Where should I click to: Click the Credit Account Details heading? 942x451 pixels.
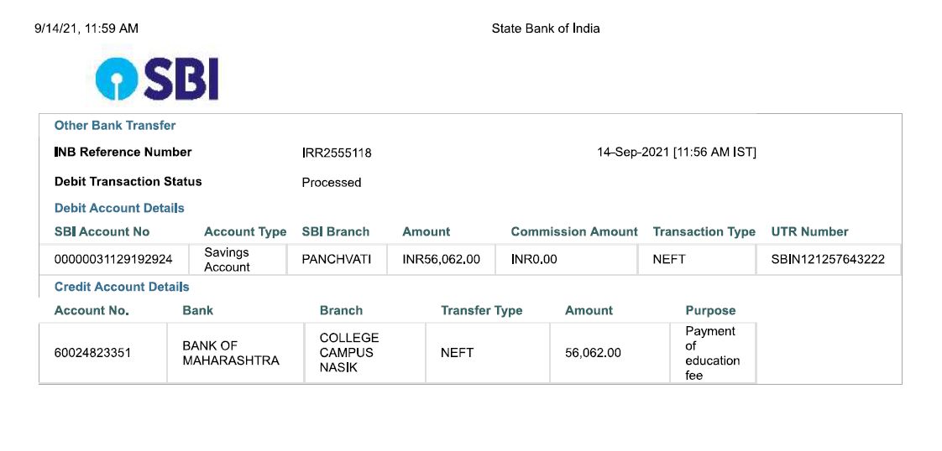(x=122, y=287)
